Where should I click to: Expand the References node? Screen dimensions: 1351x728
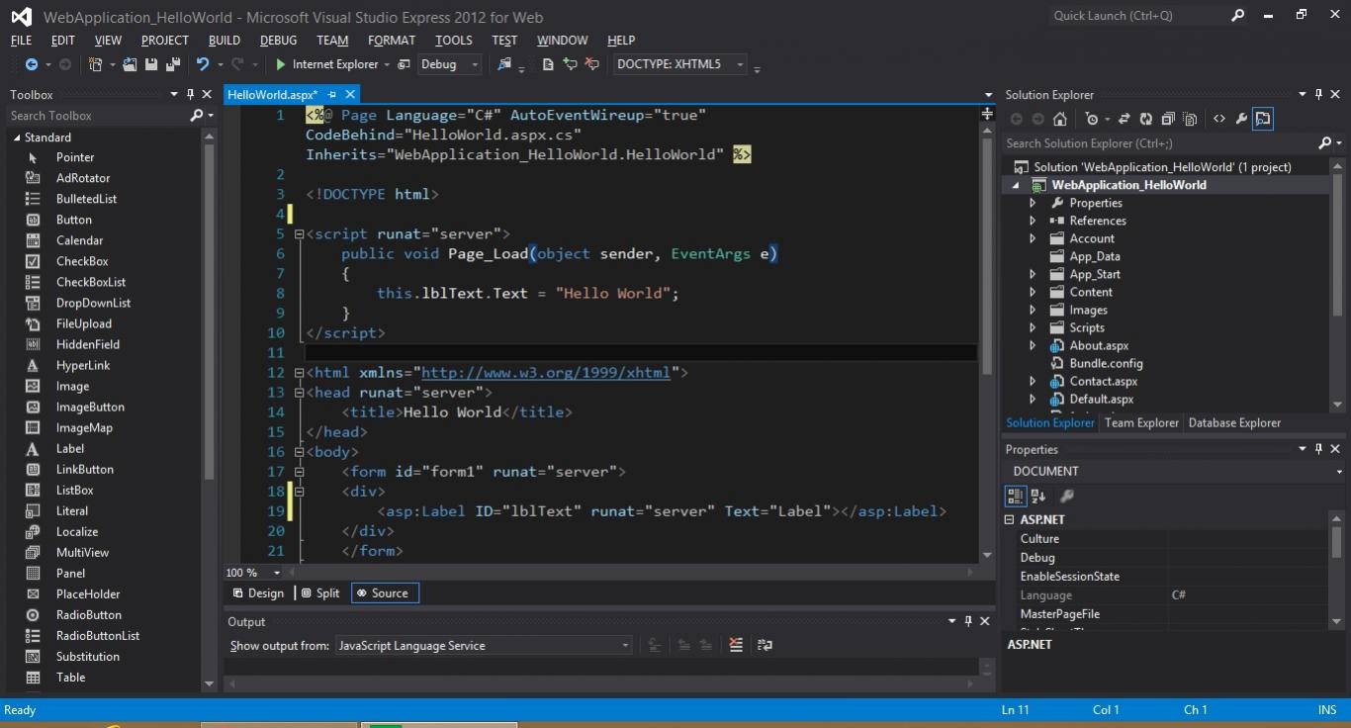tap(1033, 221)
